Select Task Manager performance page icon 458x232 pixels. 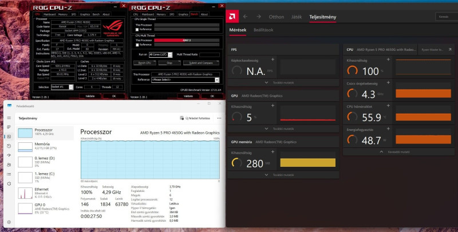[x=9, y=137]
